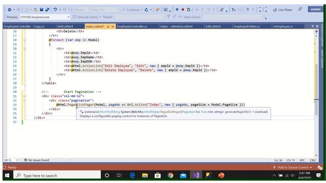Click Add to Source Control

293,167
